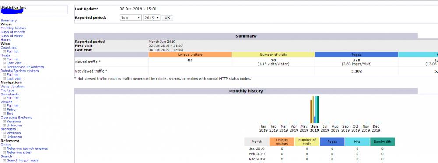Screen dimensions: 438x163
Task: Open the Monthly history link in sidebar
Action: (x=14, y=28)
